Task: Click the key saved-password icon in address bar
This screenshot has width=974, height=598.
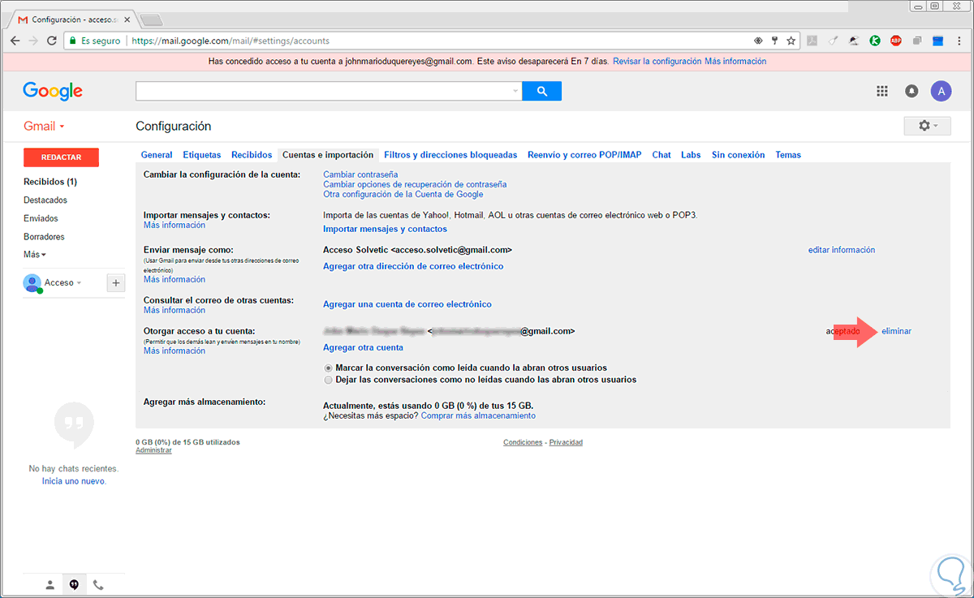Action: point(774,41)
